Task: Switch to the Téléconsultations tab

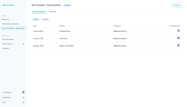Action: pyautogui.click(x=39, y=12)
